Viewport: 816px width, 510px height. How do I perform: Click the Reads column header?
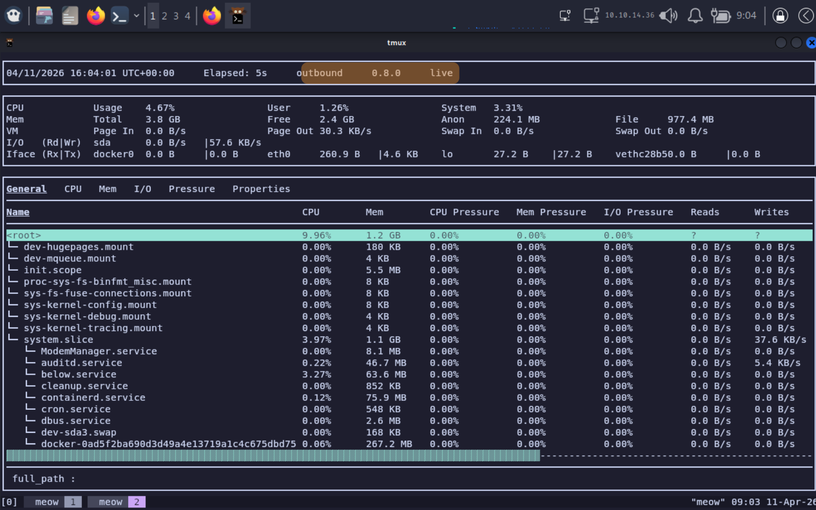click(705, 212)
